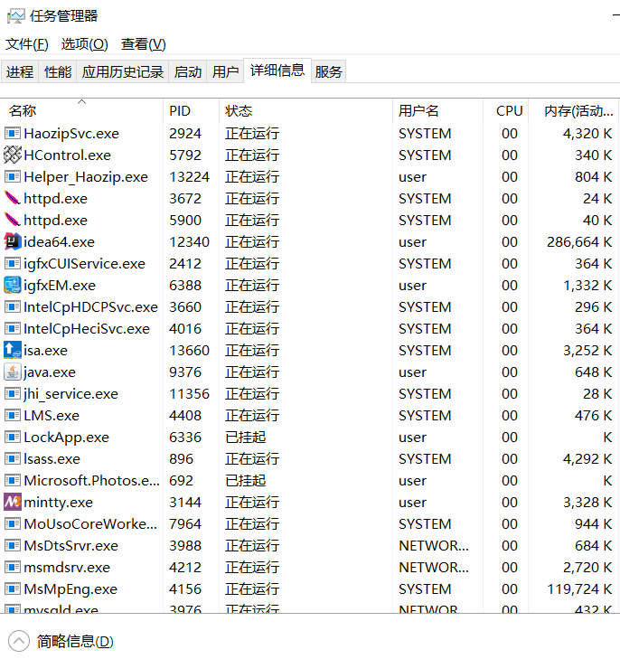Click CPU 00 value of HControl.exe

pyautogui.click(x=510, y=155)
